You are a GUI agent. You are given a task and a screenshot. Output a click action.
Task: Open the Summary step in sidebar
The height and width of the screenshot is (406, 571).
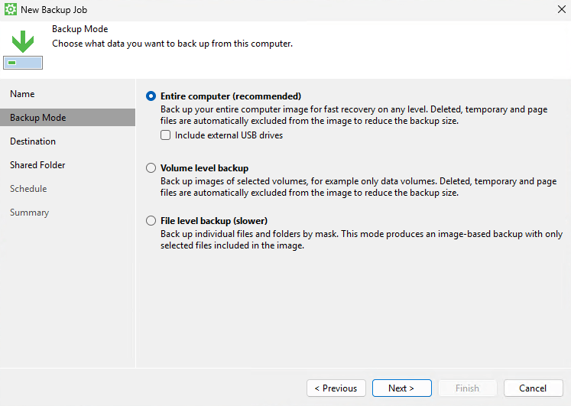pyautogui.click(x=29, y=213)
